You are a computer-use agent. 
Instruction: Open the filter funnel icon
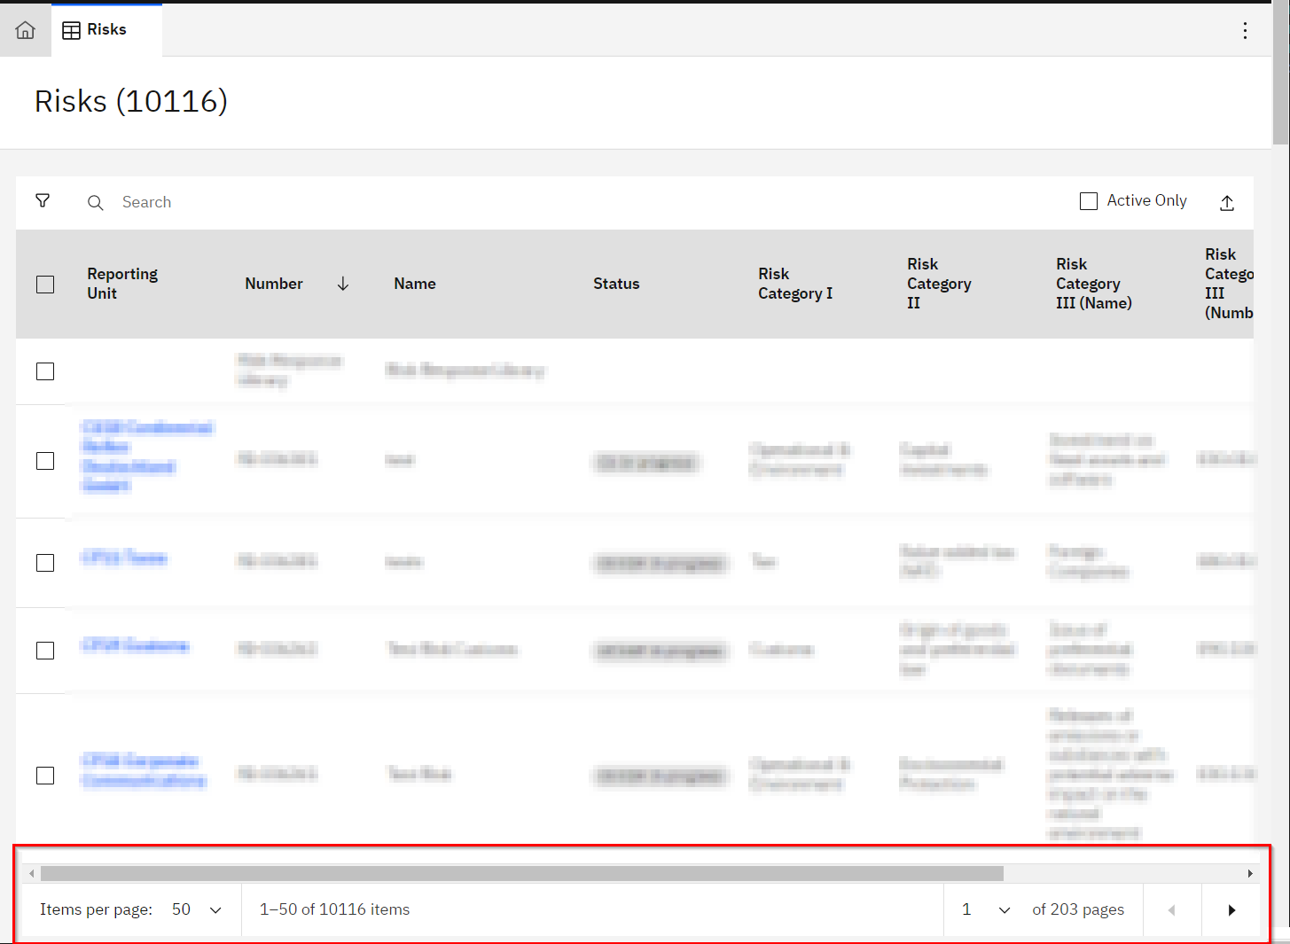pyautogui.click(x=43, y=201)
